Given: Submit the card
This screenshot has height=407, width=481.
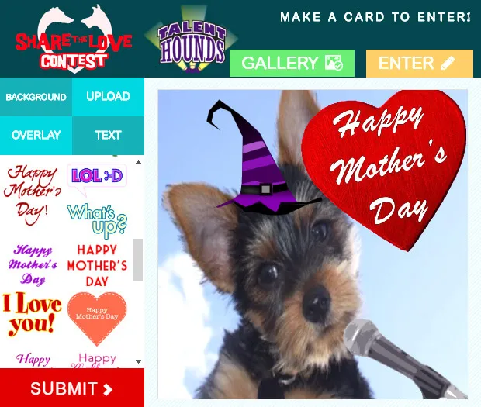Looking at the screenshot, I should click(x=72, y=388).
